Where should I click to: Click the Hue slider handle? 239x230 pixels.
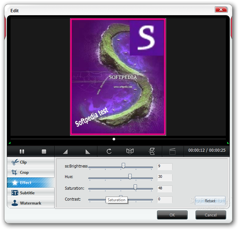[130, 176]
